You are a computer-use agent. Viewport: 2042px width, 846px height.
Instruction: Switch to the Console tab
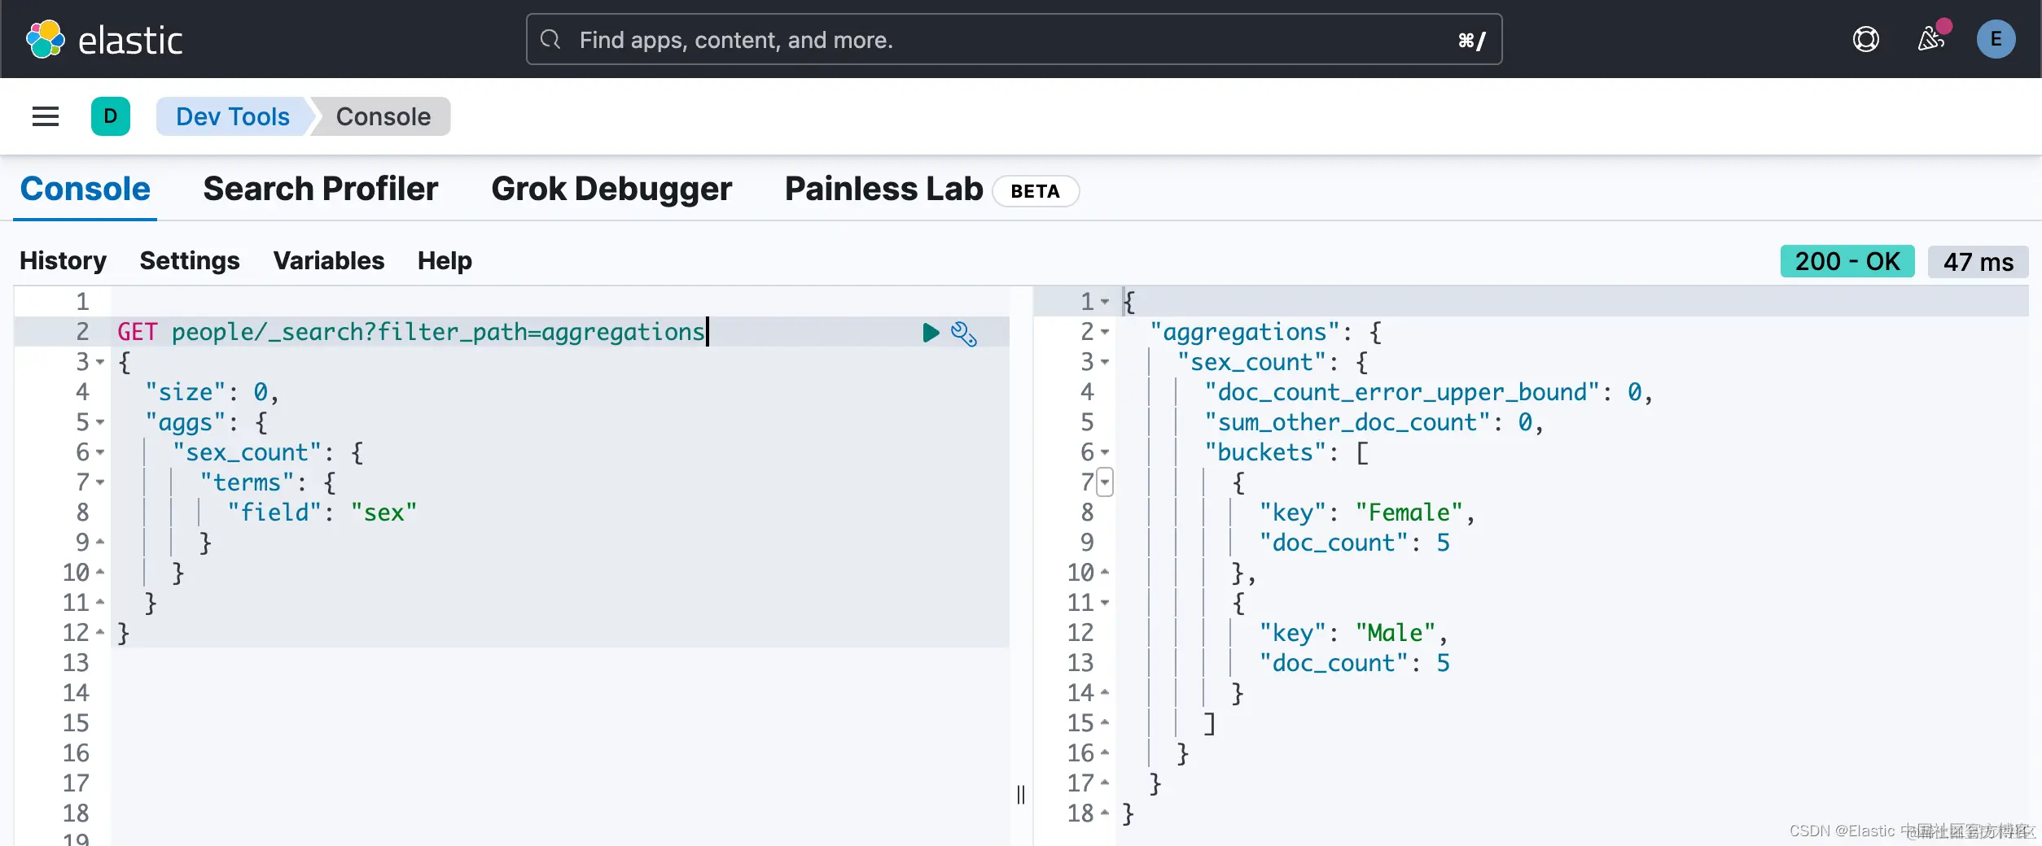click(85, 189)
